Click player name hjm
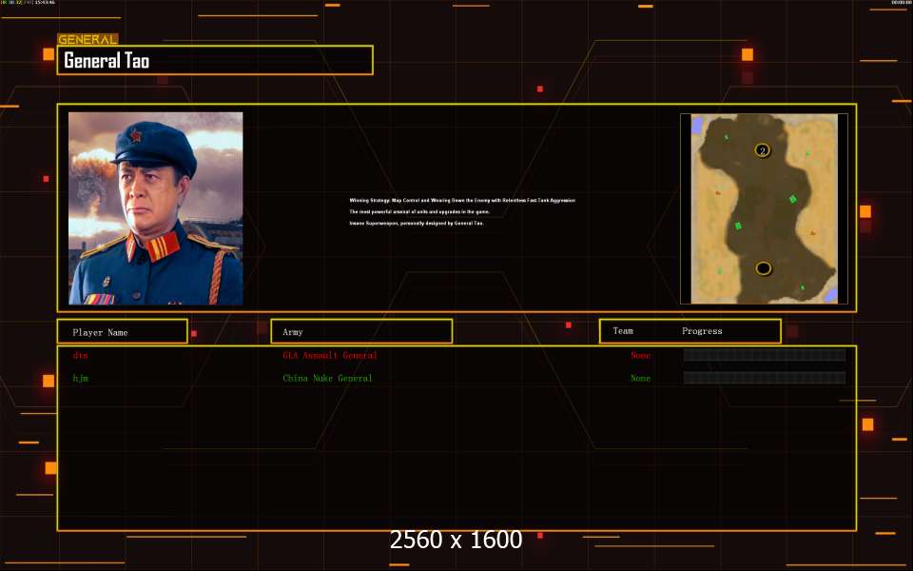This screenshot has width=913, height=571. pos(80,378)
